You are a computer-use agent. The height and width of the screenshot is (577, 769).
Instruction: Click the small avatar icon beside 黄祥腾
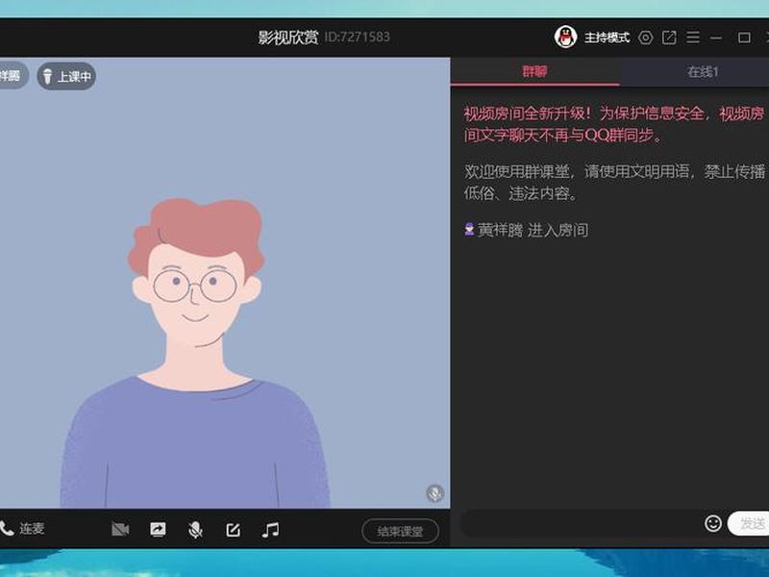pyautogui.click(x=469, y=229)
